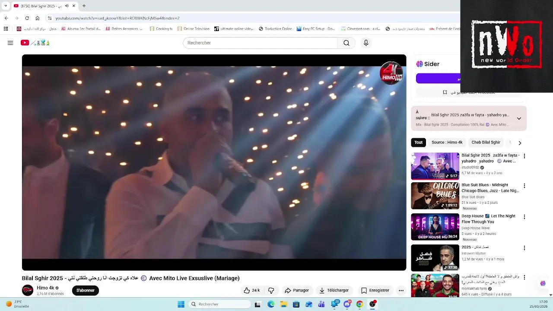Save video with Enregistrer button

click(375, 290)
